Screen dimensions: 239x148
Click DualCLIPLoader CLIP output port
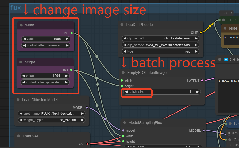(x=201, y=33)
